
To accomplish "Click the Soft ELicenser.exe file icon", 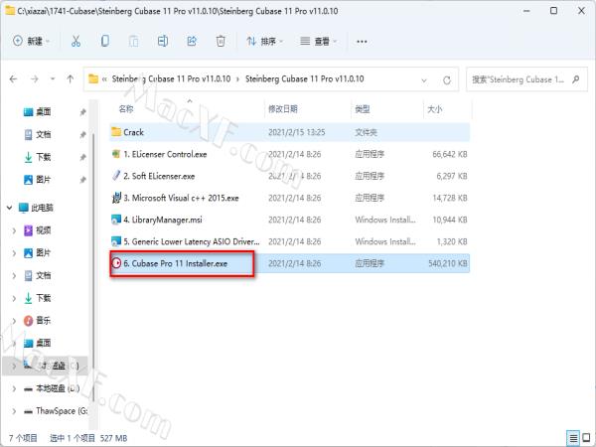I will click(116, 175).
